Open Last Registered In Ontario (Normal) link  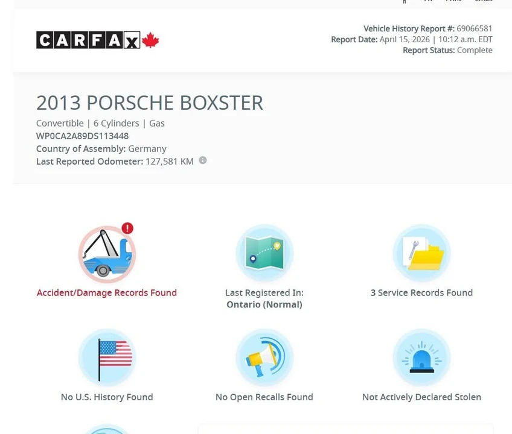point(264,299)
